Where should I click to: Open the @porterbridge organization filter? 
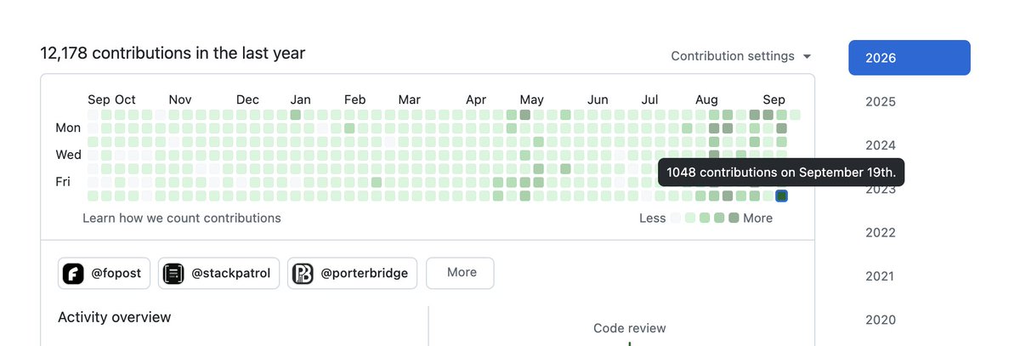(353, 273)
